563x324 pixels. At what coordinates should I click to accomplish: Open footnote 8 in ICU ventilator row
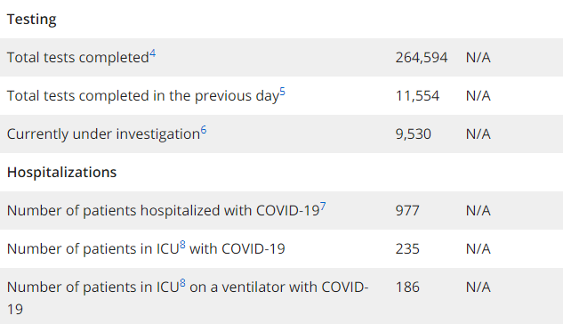182,283
